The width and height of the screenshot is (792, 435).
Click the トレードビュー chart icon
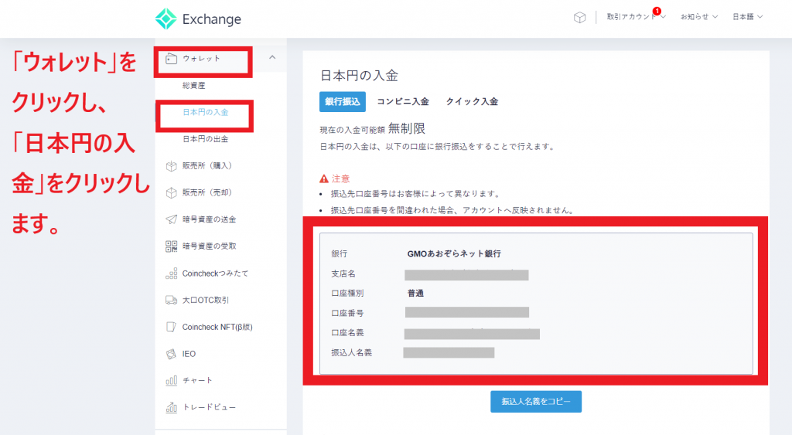171,406
